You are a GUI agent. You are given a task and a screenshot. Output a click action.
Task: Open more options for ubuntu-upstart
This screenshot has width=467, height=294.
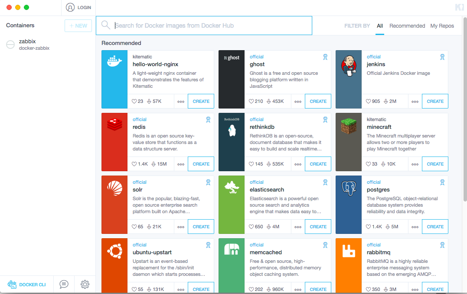181,289
